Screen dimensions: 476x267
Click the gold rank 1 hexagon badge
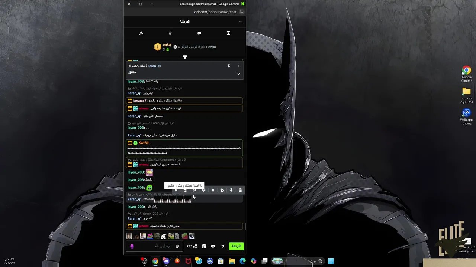pyautogui.click(x=158, y=47)
